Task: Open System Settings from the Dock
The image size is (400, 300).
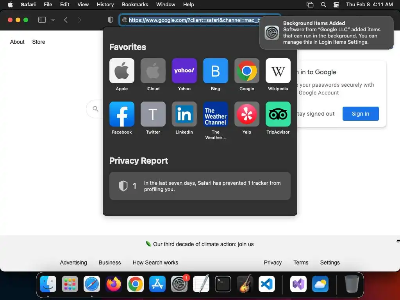Action: click(179, 284)
